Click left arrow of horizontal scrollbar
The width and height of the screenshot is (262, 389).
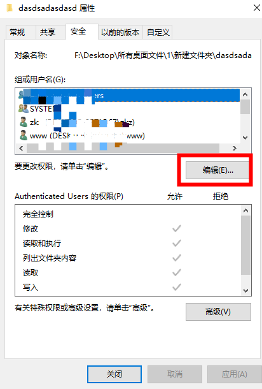[x=21, y=149]
